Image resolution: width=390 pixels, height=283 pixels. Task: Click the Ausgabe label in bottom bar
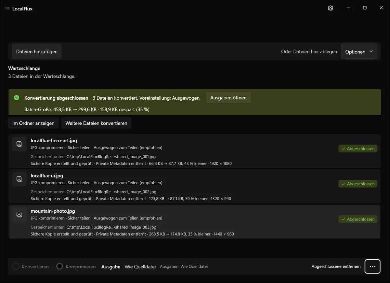[x=111, y=266]
